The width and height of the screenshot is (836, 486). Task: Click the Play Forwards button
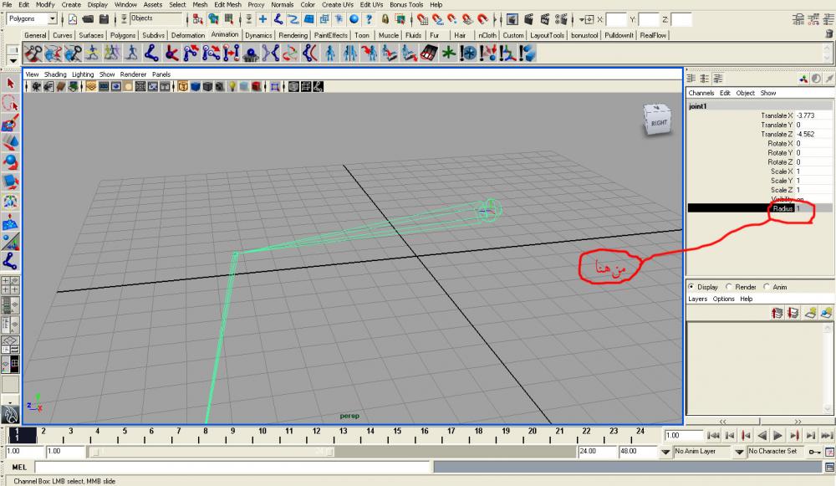pyautogui.click(x=777, y=436)
